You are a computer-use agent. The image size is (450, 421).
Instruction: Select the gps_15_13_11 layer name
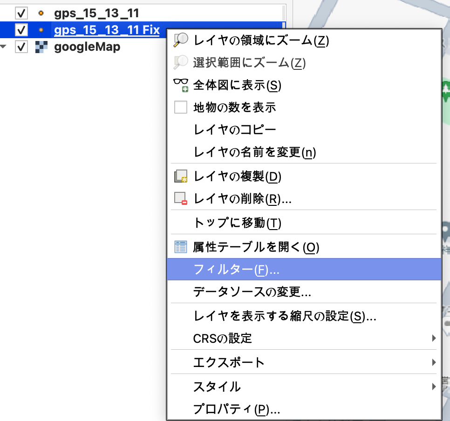click(96, 14)
